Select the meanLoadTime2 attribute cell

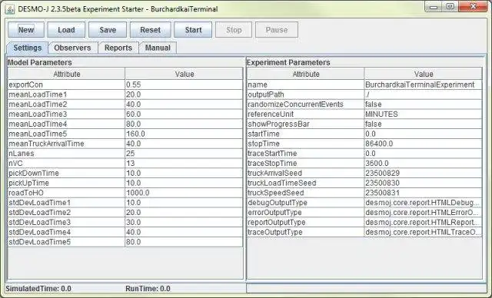[x=67, y=104]
